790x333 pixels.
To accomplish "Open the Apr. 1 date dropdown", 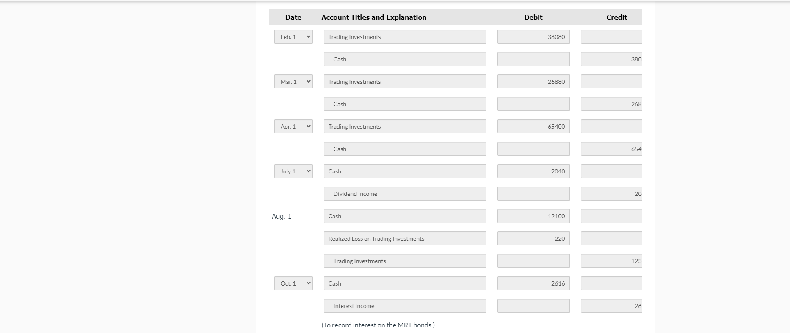I will tap(293, 126).
